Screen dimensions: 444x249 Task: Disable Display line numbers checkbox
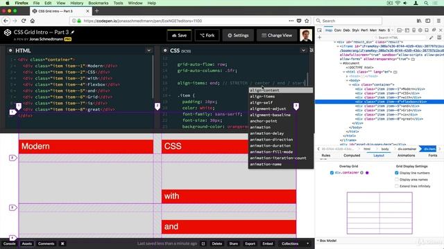click(x=397, y=173)
